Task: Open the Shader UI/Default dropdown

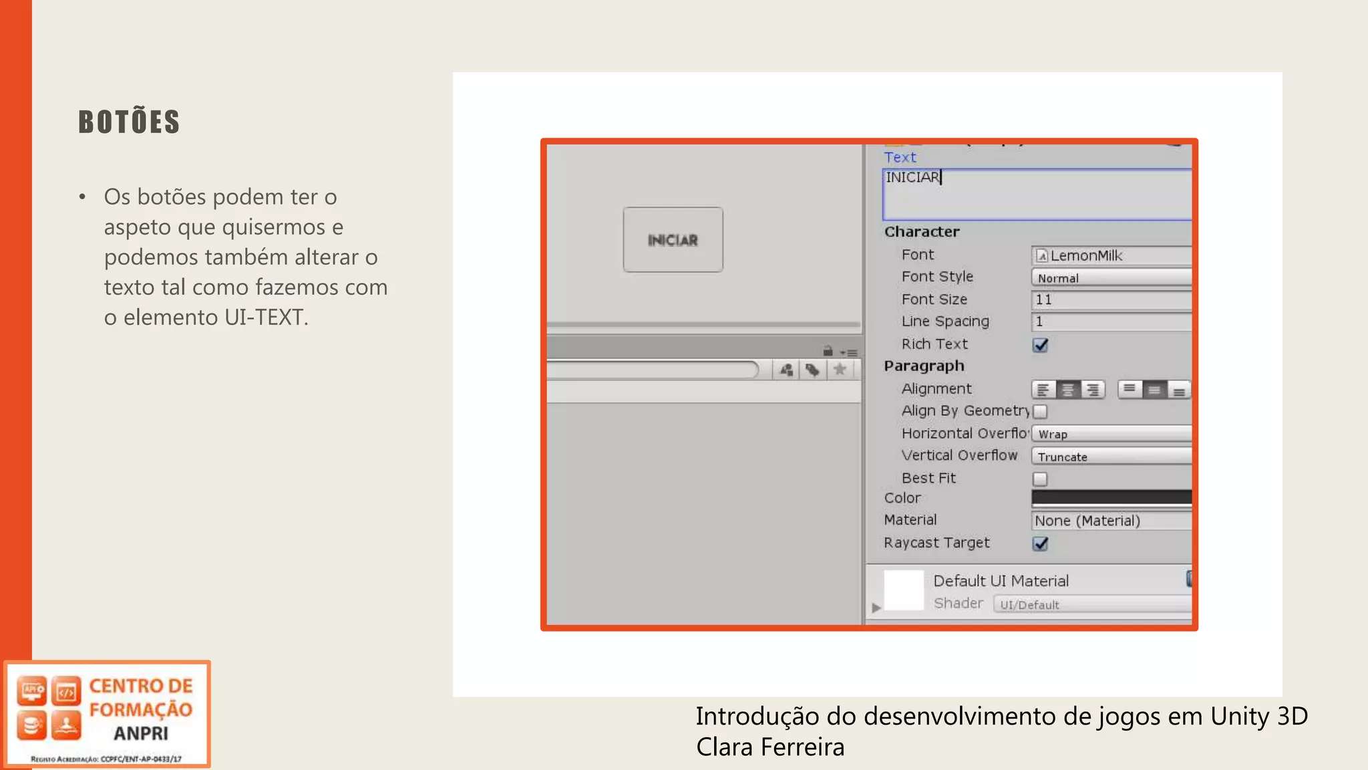Action: click(1093, 604)
